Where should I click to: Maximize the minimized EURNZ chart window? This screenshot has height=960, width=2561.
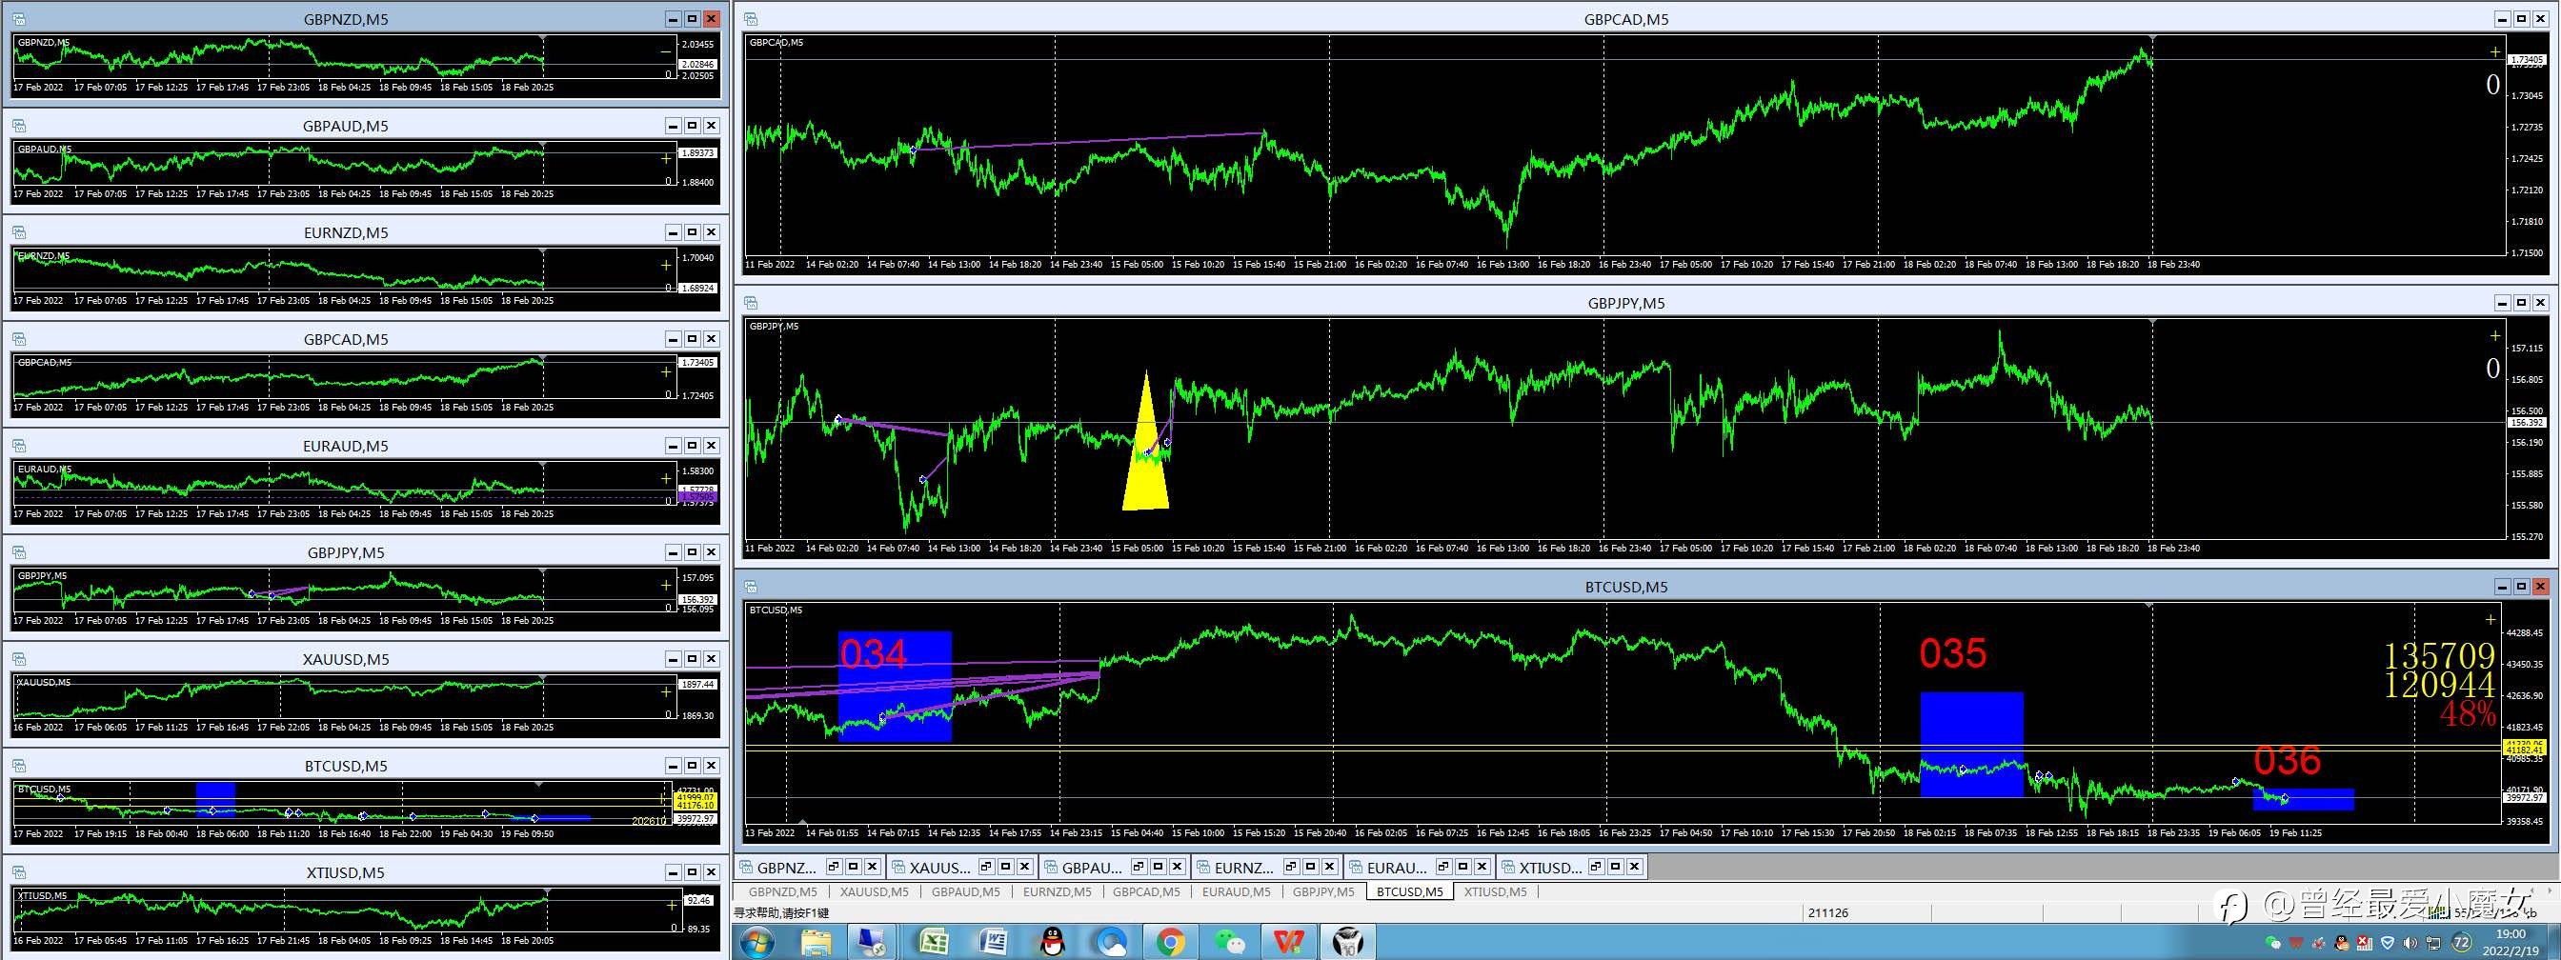click(1310, 867)
